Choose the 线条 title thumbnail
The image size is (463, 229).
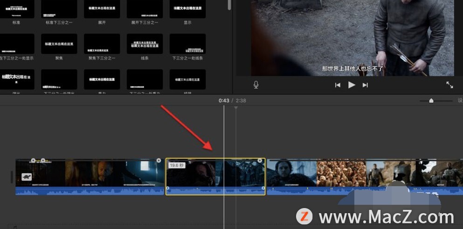point(145,44)
